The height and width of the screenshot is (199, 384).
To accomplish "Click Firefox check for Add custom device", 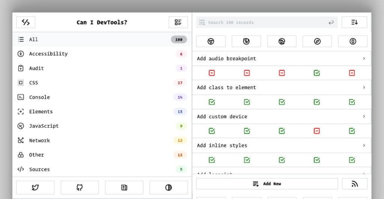I will (x=247, y=131).
